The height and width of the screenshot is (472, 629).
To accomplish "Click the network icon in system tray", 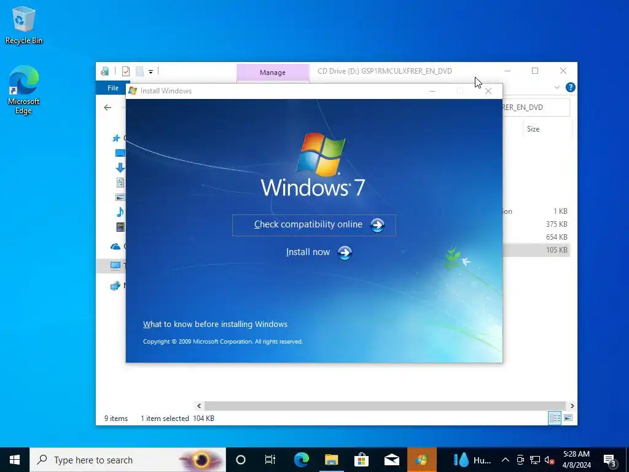I will (x=535, y=460).
